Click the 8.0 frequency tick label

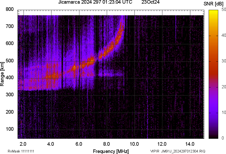tap(107, 144)
